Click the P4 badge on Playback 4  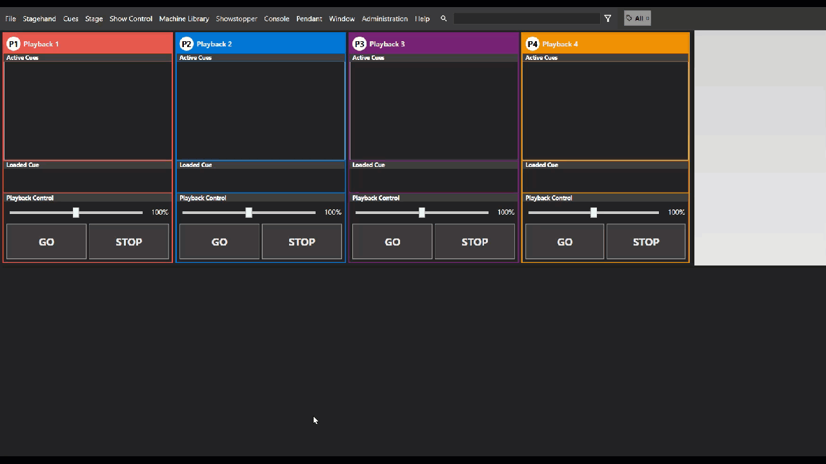532,44
